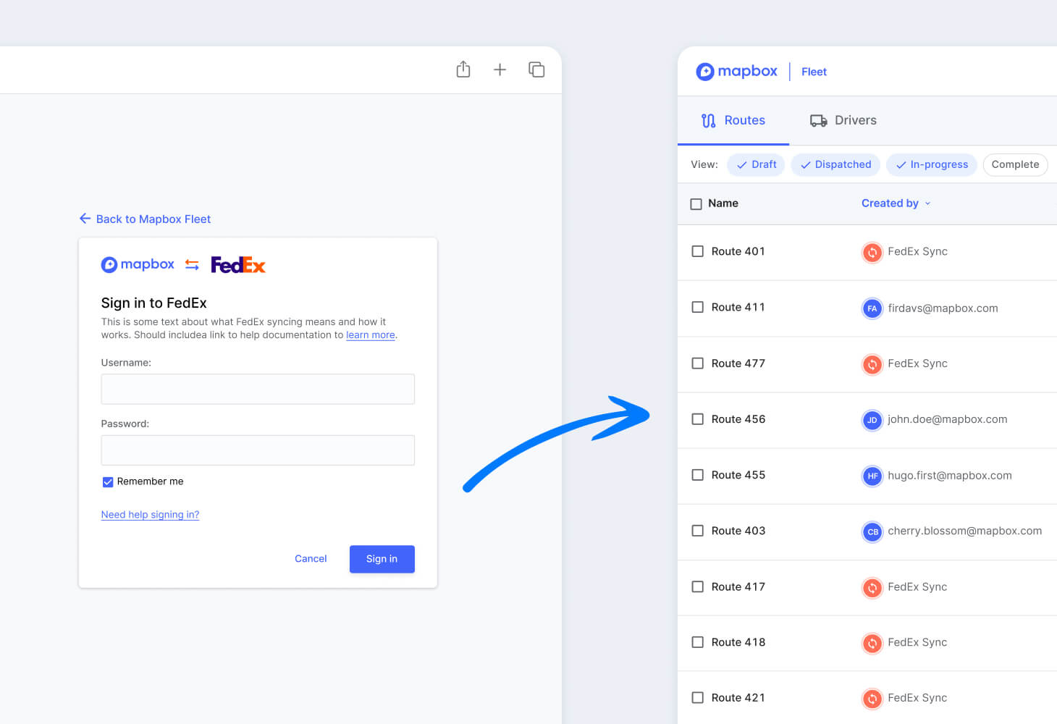Focus the Username input field
Image resolution: width=1057 pixels, height=724 pixels.
tap(258, 389)
